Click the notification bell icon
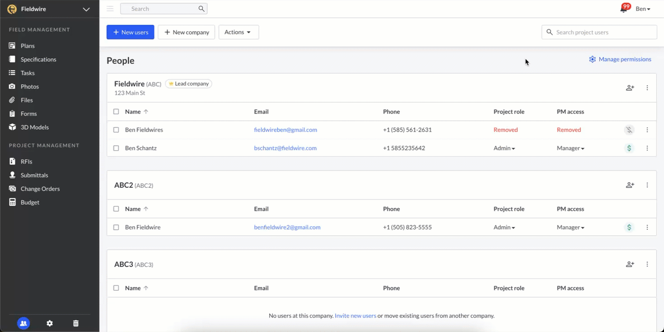Viewport: 664px width, 332px height. [624, 9]
